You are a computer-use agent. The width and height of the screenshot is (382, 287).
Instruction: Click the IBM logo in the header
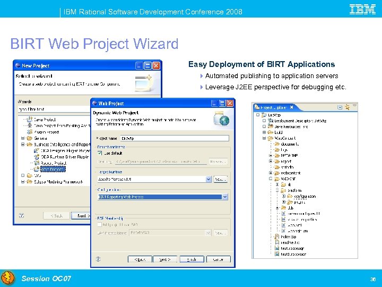(x=362, y=9)
